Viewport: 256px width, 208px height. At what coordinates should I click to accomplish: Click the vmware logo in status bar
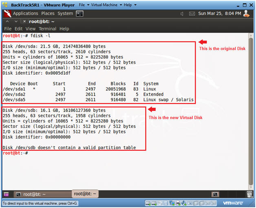(233, 203)
